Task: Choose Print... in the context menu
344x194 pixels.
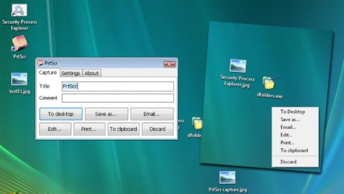Action: pyautogui.click(x=295, y=143)
